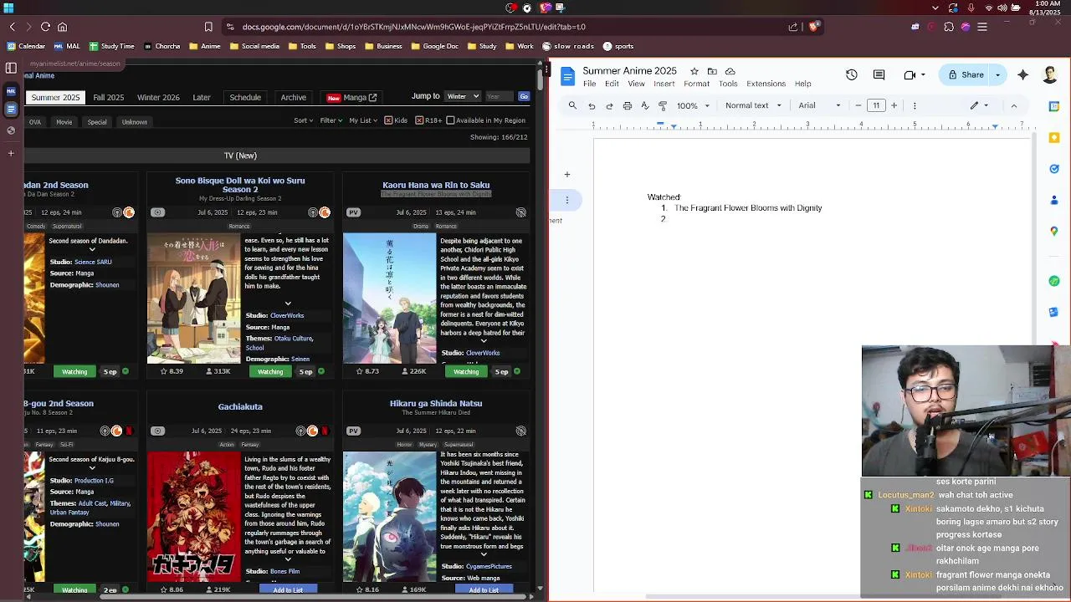Open the Jump to Winter season dropdown
The width and height of the screenshot is (1071, 602).
click(463, 96)
